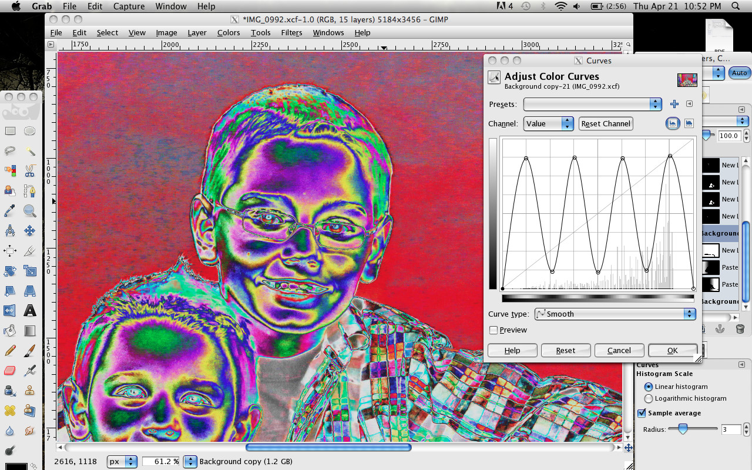This screenshot has width=752, height=470.
Task: Open the Curve type Smooth dropdown
Action: pos(615,314)
